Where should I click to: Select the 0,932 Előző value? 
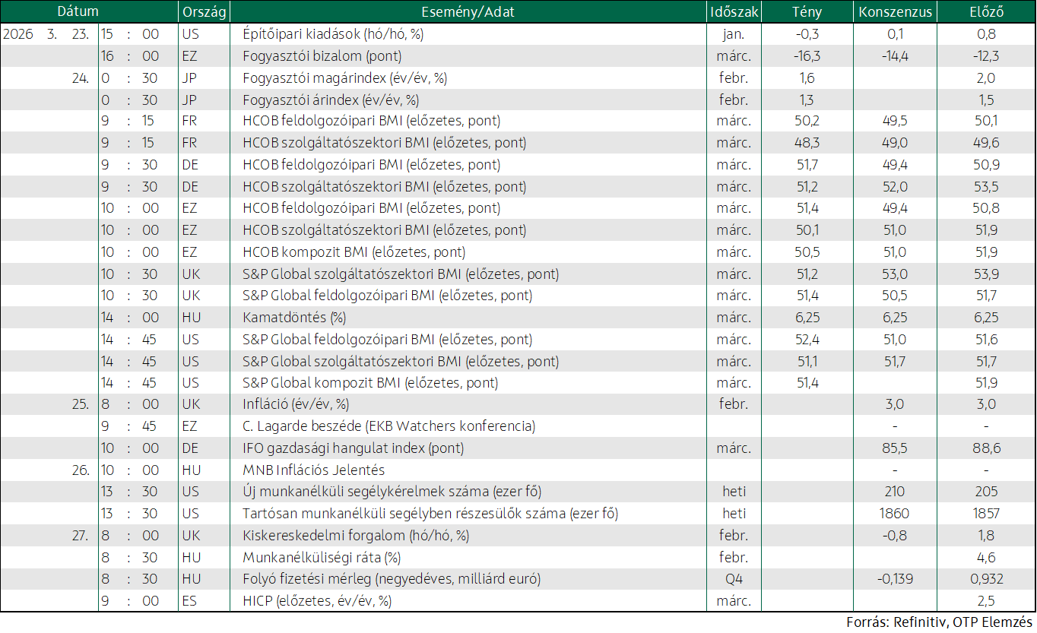(986, 579)
